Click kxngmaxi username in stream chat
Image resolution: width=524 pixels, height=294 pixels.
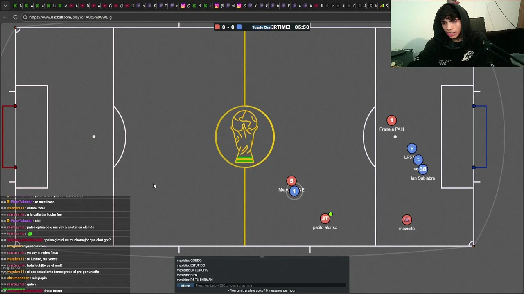click(x=15, y=246)
